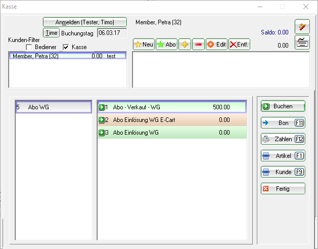Print receipt with Bon F11 button

283,122
